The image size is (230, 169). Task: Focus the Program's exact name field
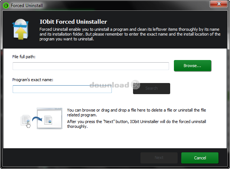(x=62, y=89)
